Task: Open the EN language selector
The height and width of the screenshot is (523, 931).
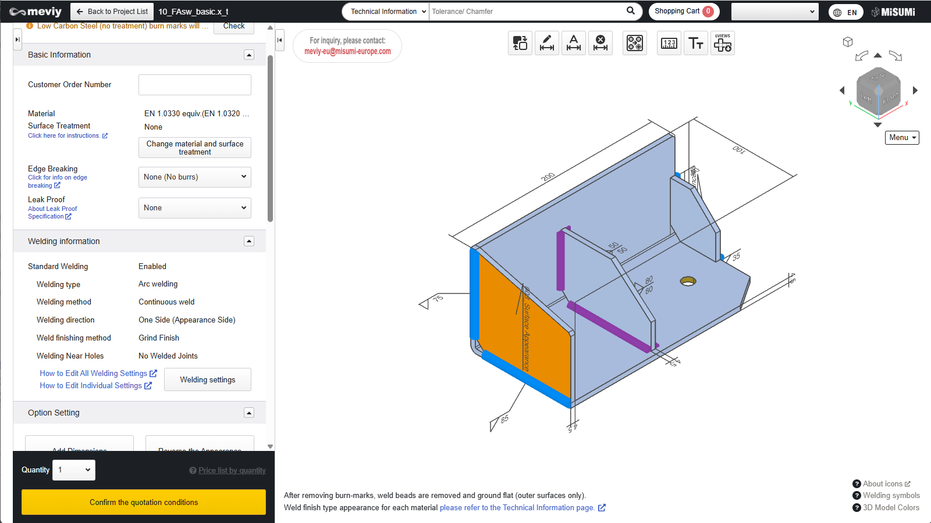Action: (x=845, y=12)
